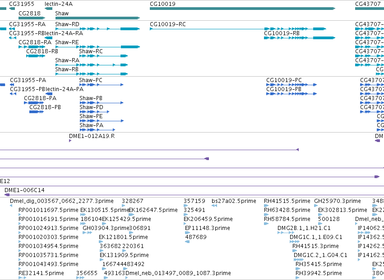The height and width of the screenshot is (280, 384).
Task: Select Dmel_dig_003567_0662_2277.3prime EST label
Action: (x=62, y=201)
